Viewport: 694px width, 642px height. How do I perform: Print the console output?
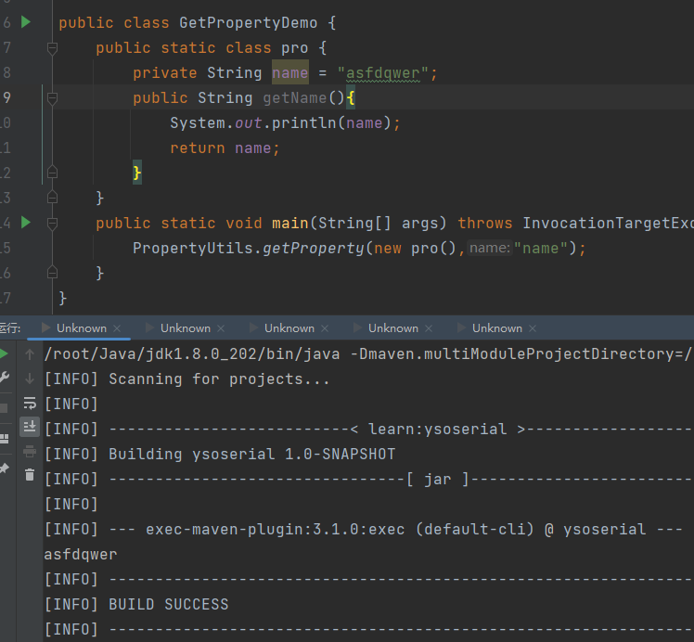coord(30,452)
